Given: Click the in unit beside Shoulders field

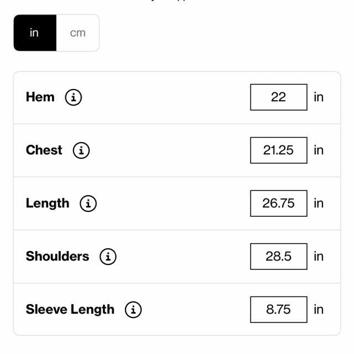Looking at the screenshot, I should tap(319, 257).
